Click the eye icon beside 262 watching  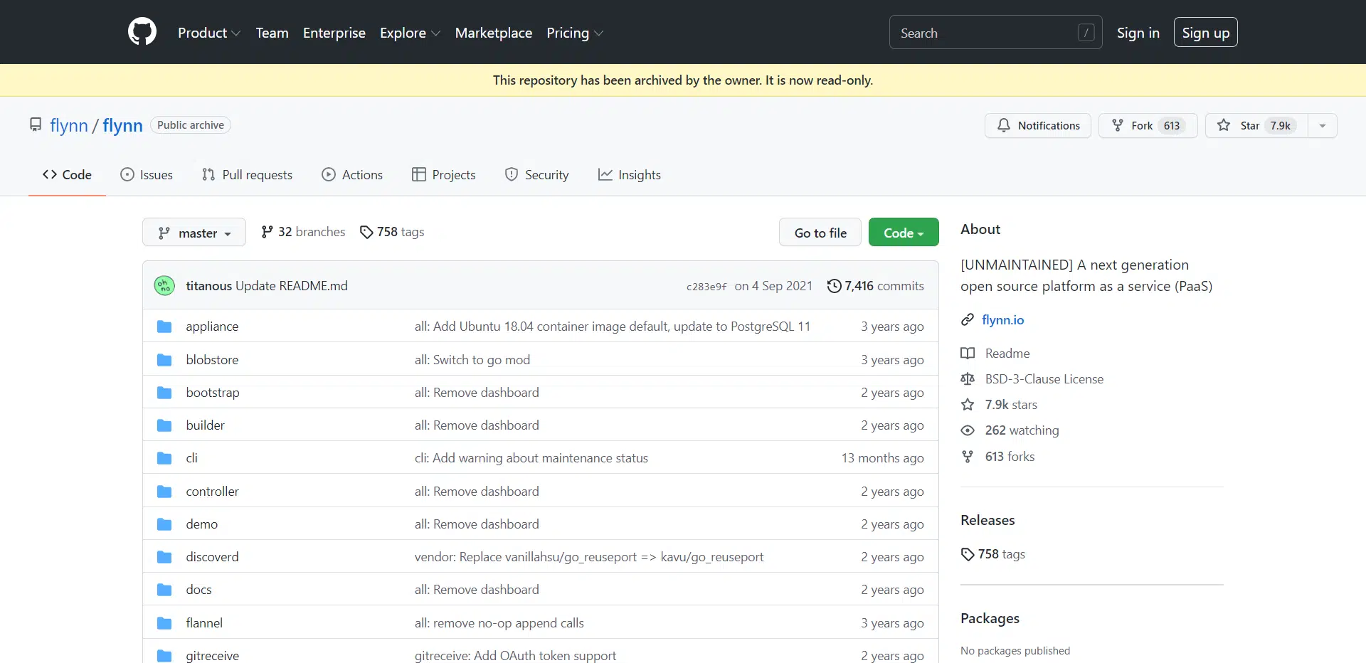(x=968, y=430)
